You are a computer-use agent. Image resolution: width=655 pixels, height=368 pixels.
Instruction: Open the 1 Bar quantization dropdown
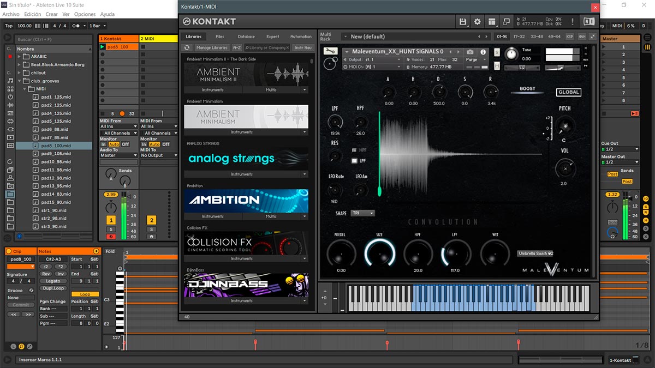click(x=97, y=26)
